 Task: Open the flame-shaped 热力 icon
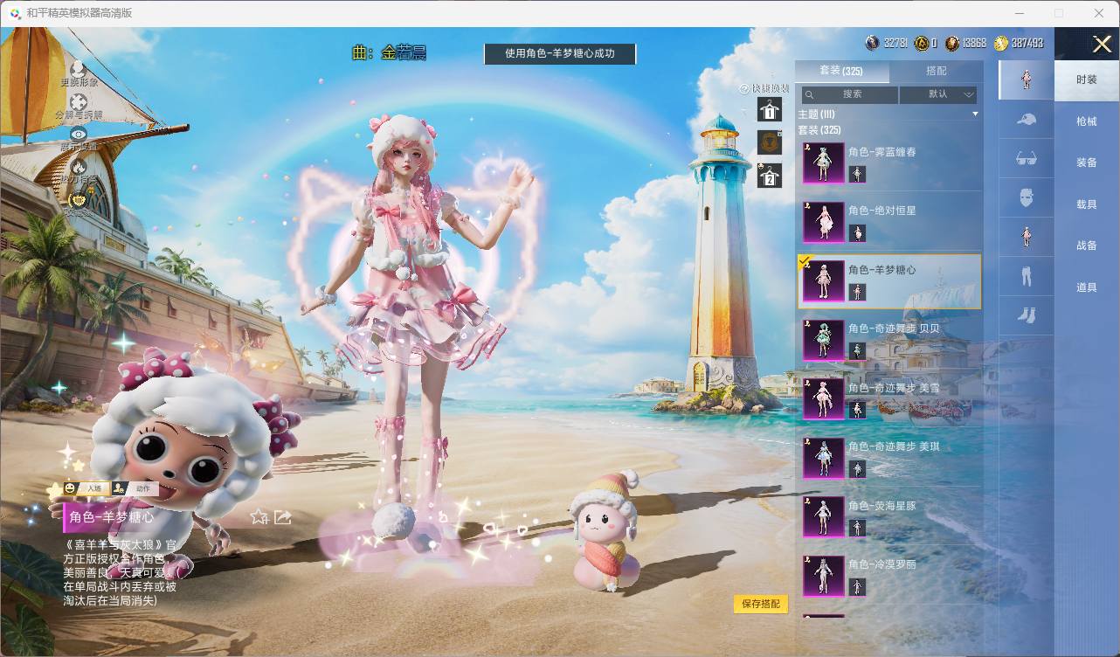pos(79,167)
